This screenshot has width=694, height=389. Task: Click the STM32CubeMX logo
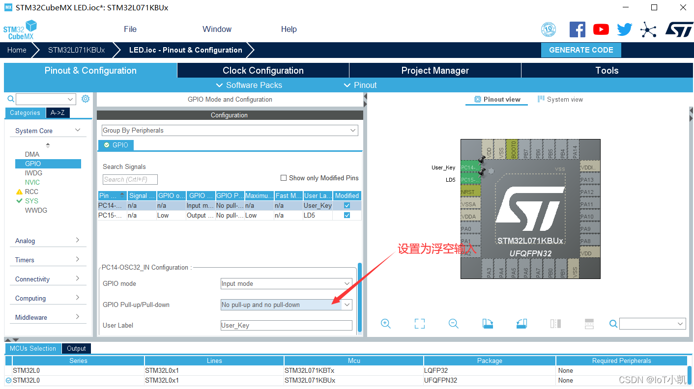[20, 30]
